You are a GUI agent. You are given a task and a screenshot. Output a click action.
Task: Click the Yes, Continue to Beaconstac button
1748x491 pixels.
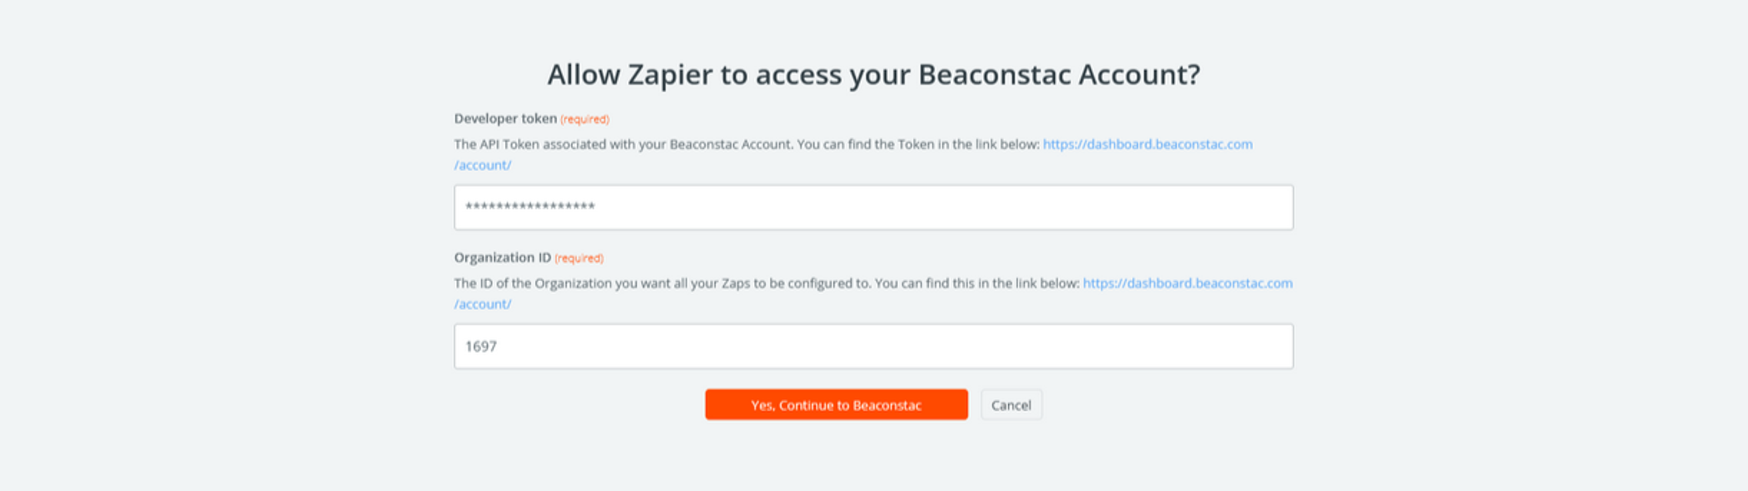[x=835, y=405]
